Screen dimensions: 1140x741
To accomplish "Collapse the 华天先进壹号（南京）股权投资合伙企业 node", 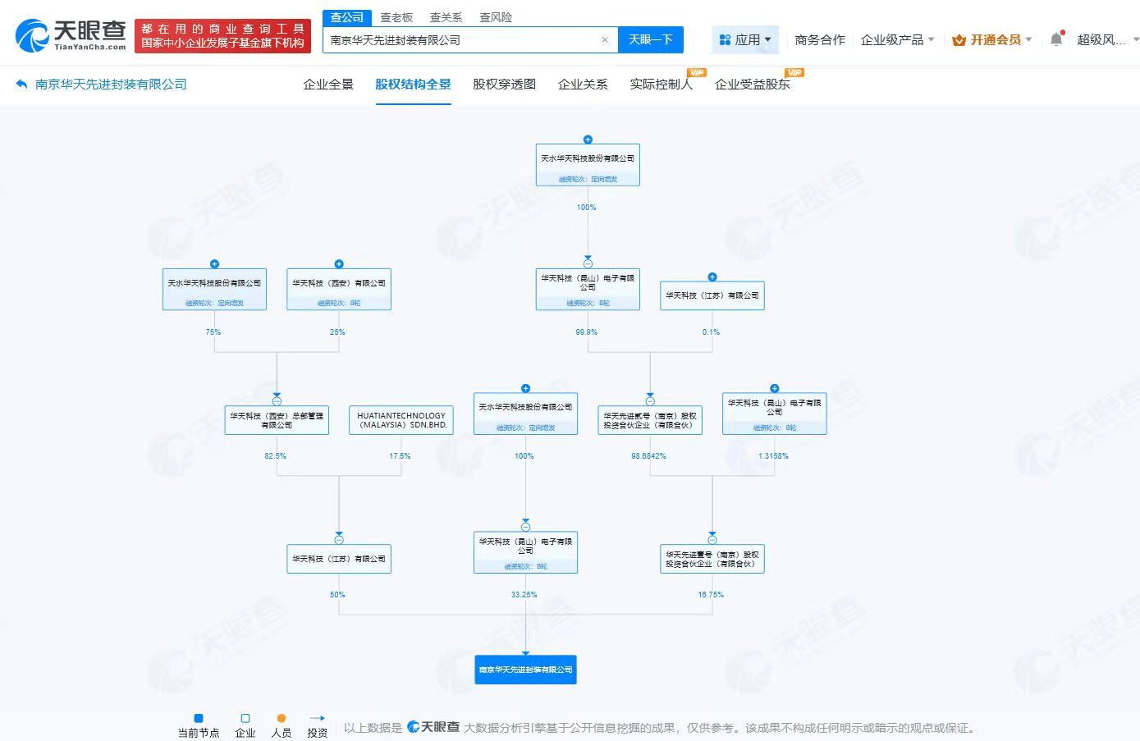I will pos(712,539).
